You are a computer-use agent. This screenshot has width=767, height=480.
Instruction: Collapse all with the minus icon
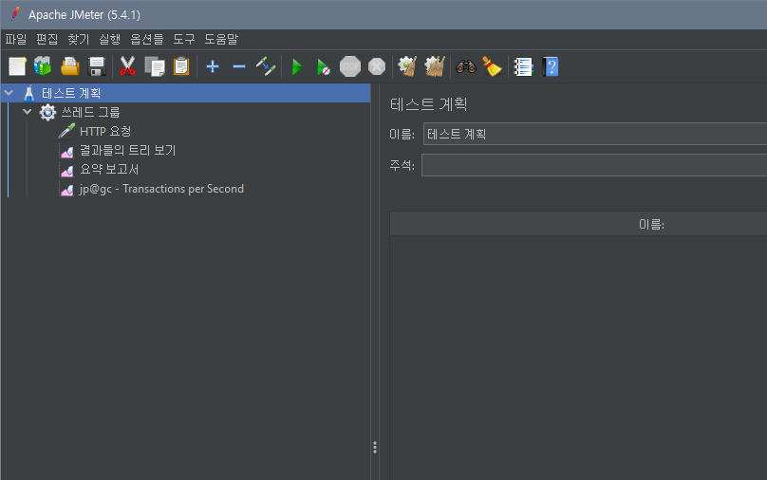(x=238, y=66)
